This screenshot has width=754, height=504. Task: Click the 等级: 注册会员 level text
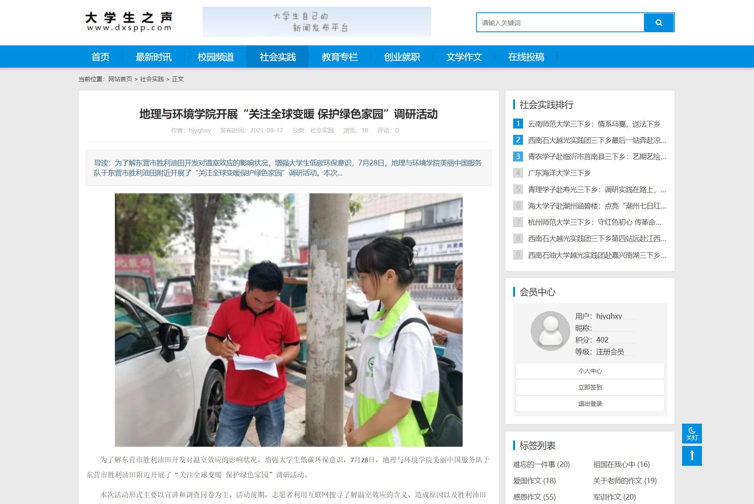[x=599, y=352]
